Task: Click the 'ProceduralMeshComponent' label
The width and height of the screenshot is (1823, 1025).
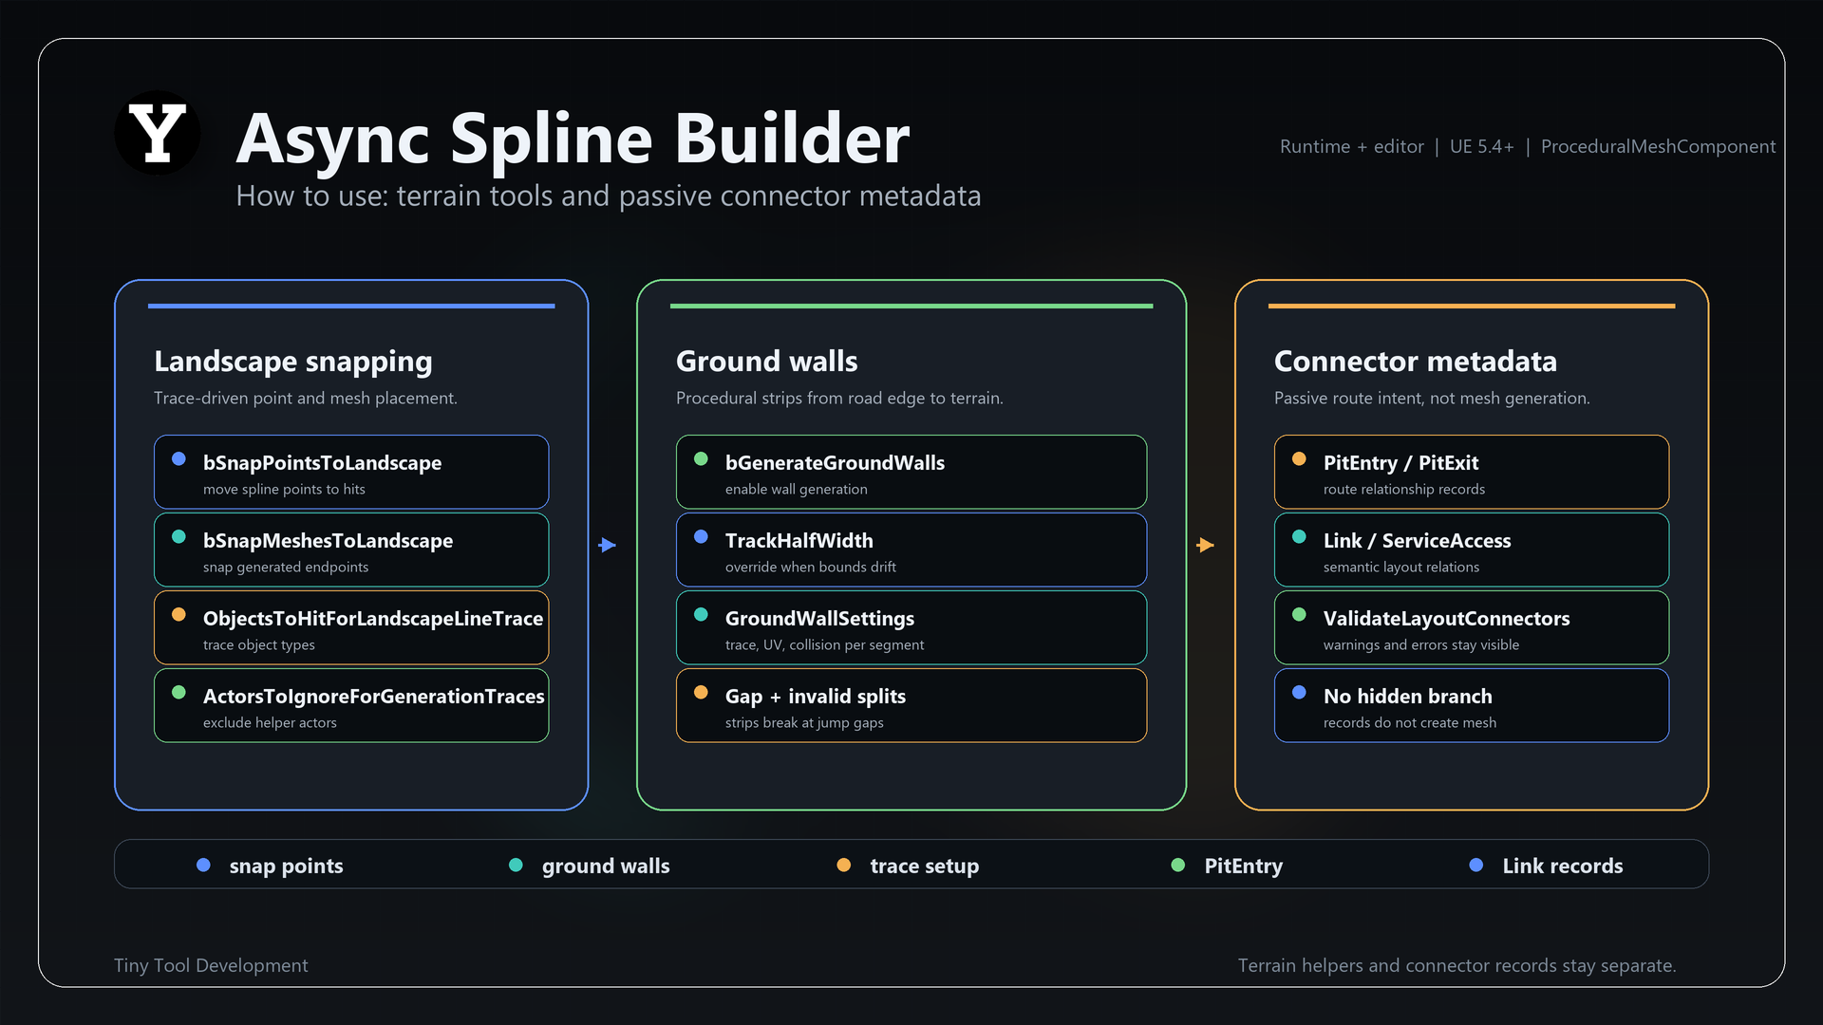Action: point(1658,146)
